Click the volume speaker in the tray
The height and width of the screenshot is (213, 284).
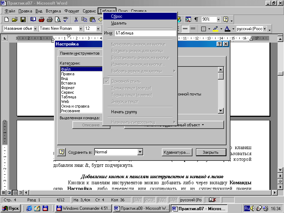pos(252,208)
